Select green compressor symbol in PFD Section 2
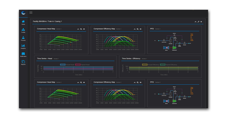Viewport: 227px width, 118px height. click(x=174, y=101)
